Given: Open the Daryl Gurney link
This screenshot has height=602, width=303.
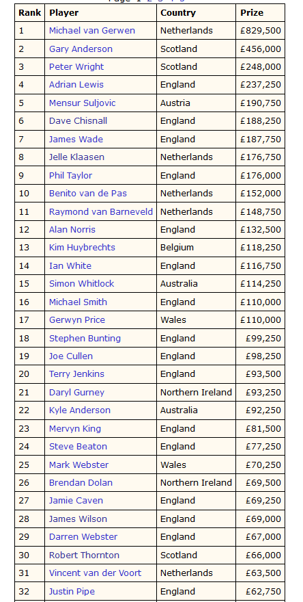Looking at the screenshot, I should tap(76, 393).
